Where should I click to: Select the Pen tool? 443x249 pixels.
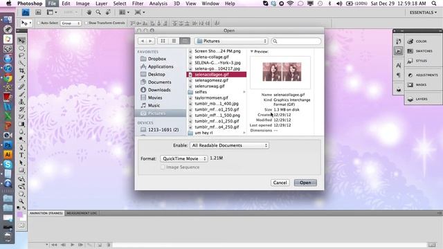coord(21,147)
